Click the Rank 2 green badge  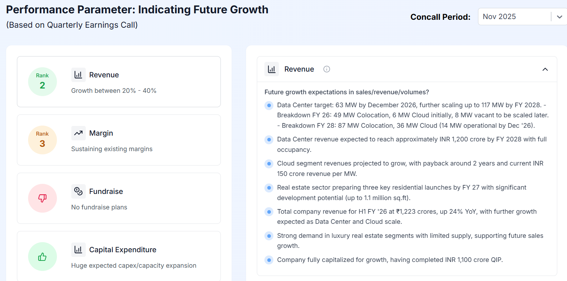point(43,82)
